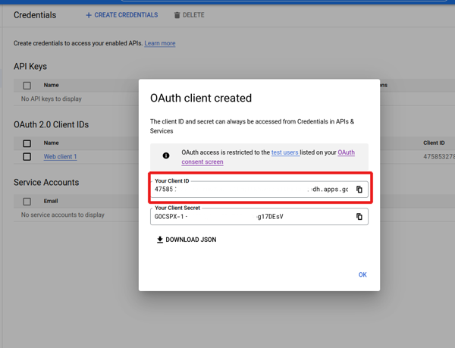
Task: Tick the API Keys header checkbox
Action: 27,86
